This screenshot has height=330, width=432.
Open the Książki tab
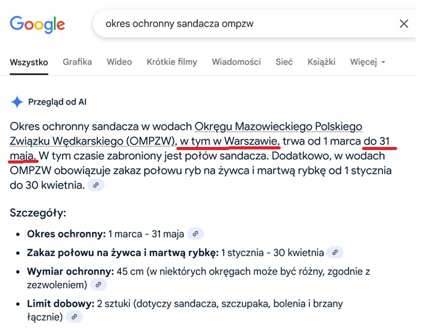point(322,62)
